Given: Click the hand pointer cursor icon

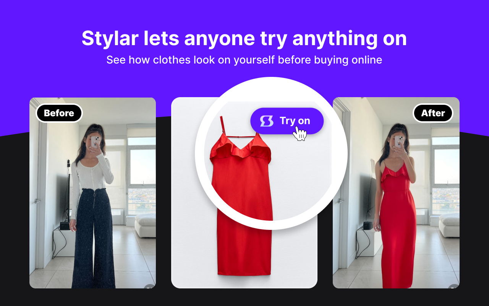Looking at the screenshot, I should click(300, 133).
